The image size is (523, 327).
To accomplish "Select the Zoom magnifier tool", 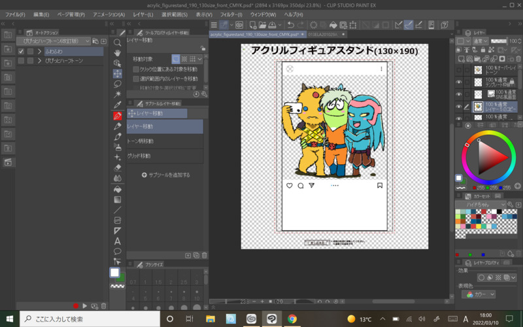I will (118, 43).
